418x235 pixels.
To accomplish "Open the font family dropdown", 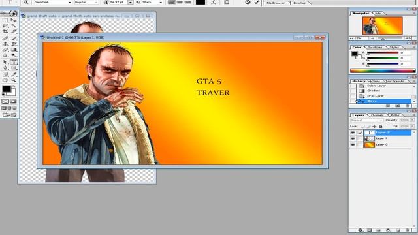I will coord(70,2).
